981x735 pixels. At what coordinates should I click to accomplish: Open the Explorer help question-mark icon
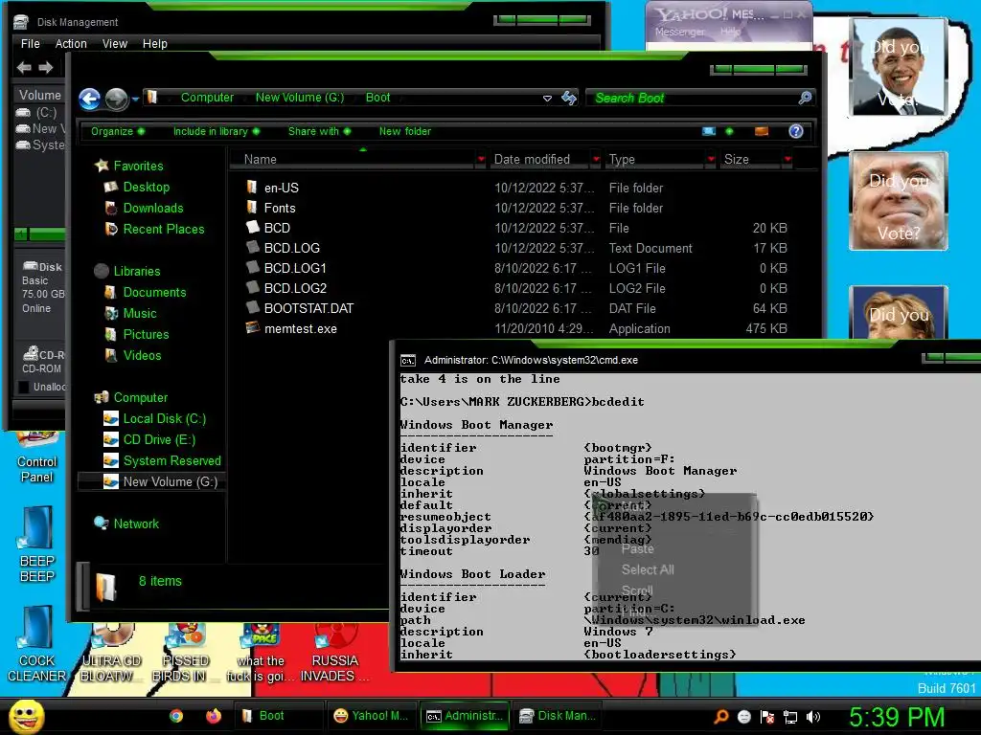(796, 131)
